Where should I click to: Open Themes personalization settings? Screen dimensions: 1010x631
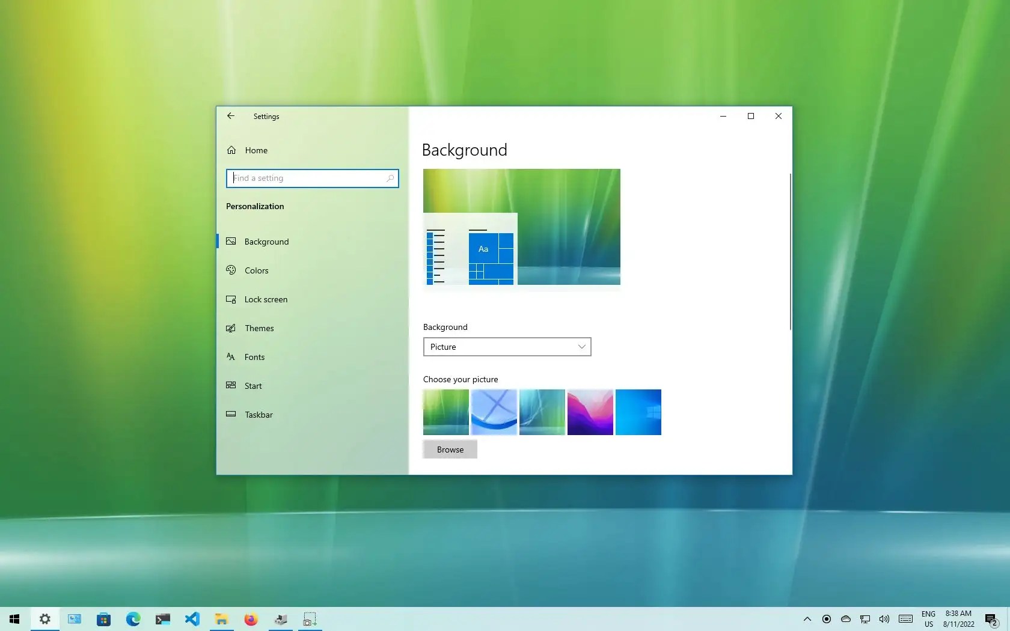point(259,328)
